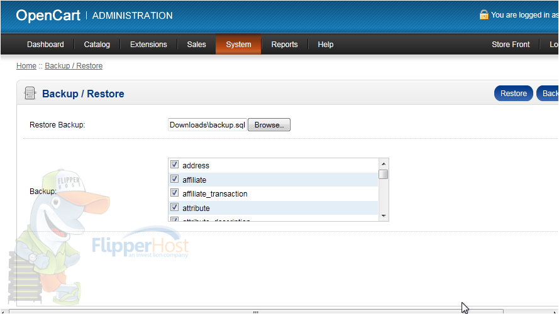559x314 pixels.
Task: Click the OpenCart logo
Action: (x=48, y=15)
